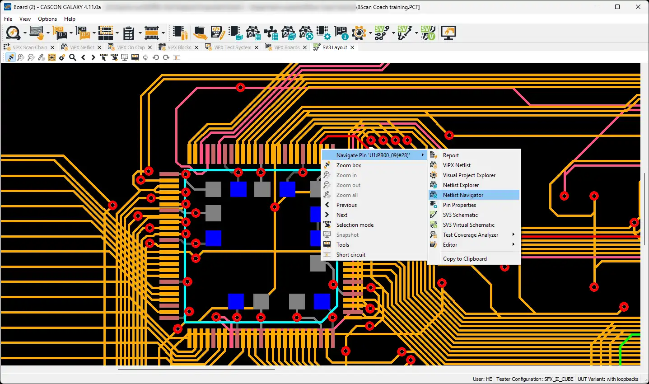This screenshot has height=384, width=649.
Task: Open the Help menu
Action: pyautogui.click(x=70, y=19)
